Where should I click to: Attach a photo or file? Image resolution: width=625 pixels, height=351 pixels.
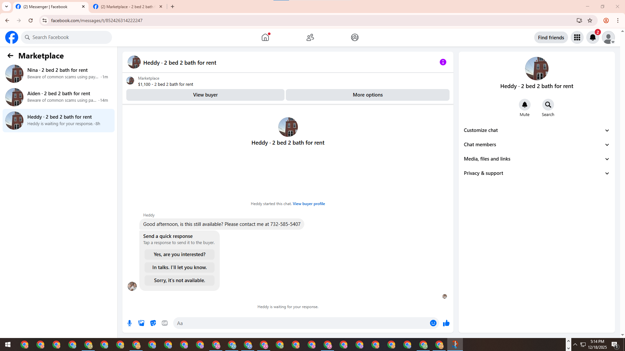(141, 323)
